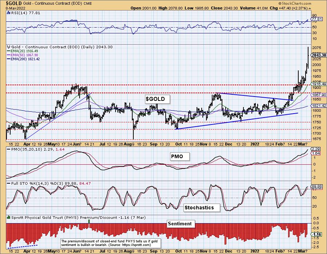Click the 2.29 PMO value tag
The width and height of the screenshot is (327, 254).
coord(315,149)
